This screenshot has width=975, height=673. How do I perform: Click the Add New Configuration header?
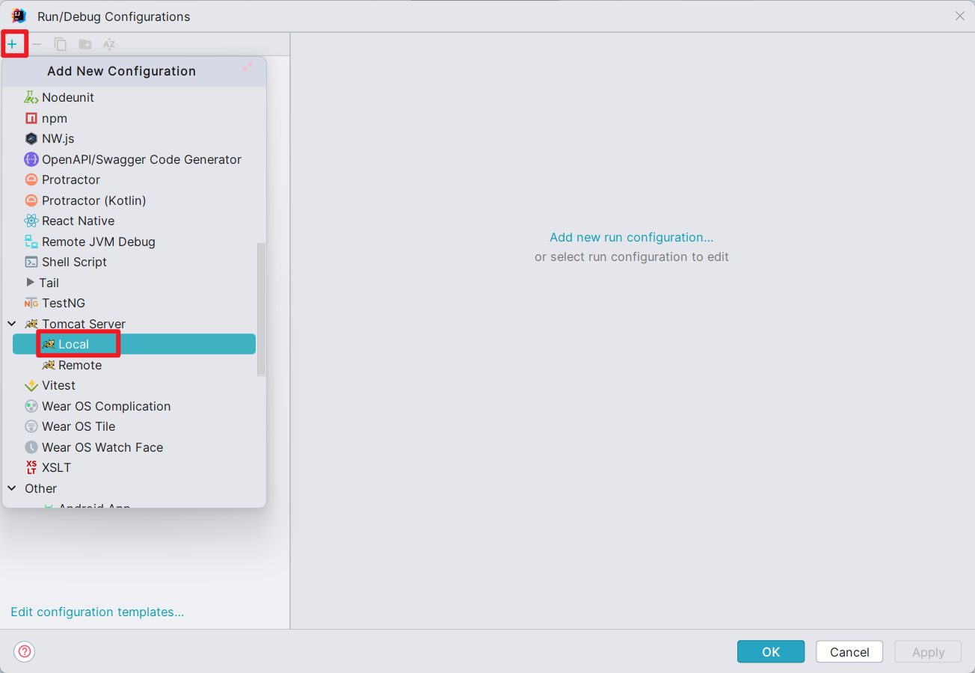click(121, 71)
